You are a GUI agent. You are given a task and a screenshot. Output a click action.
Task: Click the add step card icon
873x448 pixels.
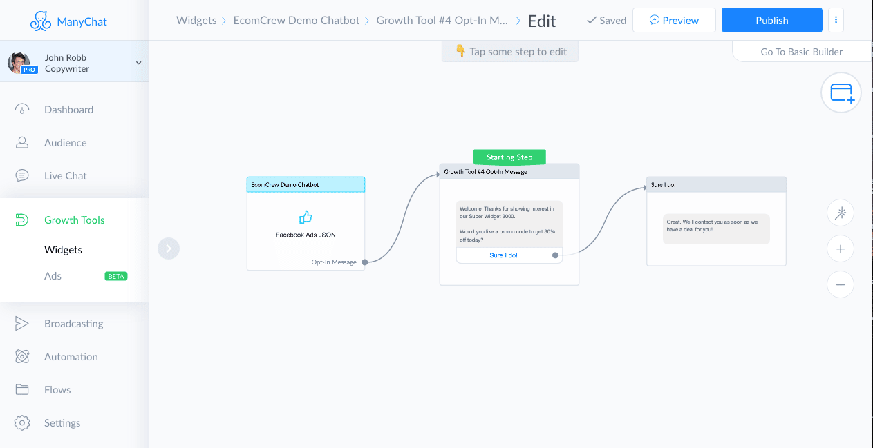point(841,92)
